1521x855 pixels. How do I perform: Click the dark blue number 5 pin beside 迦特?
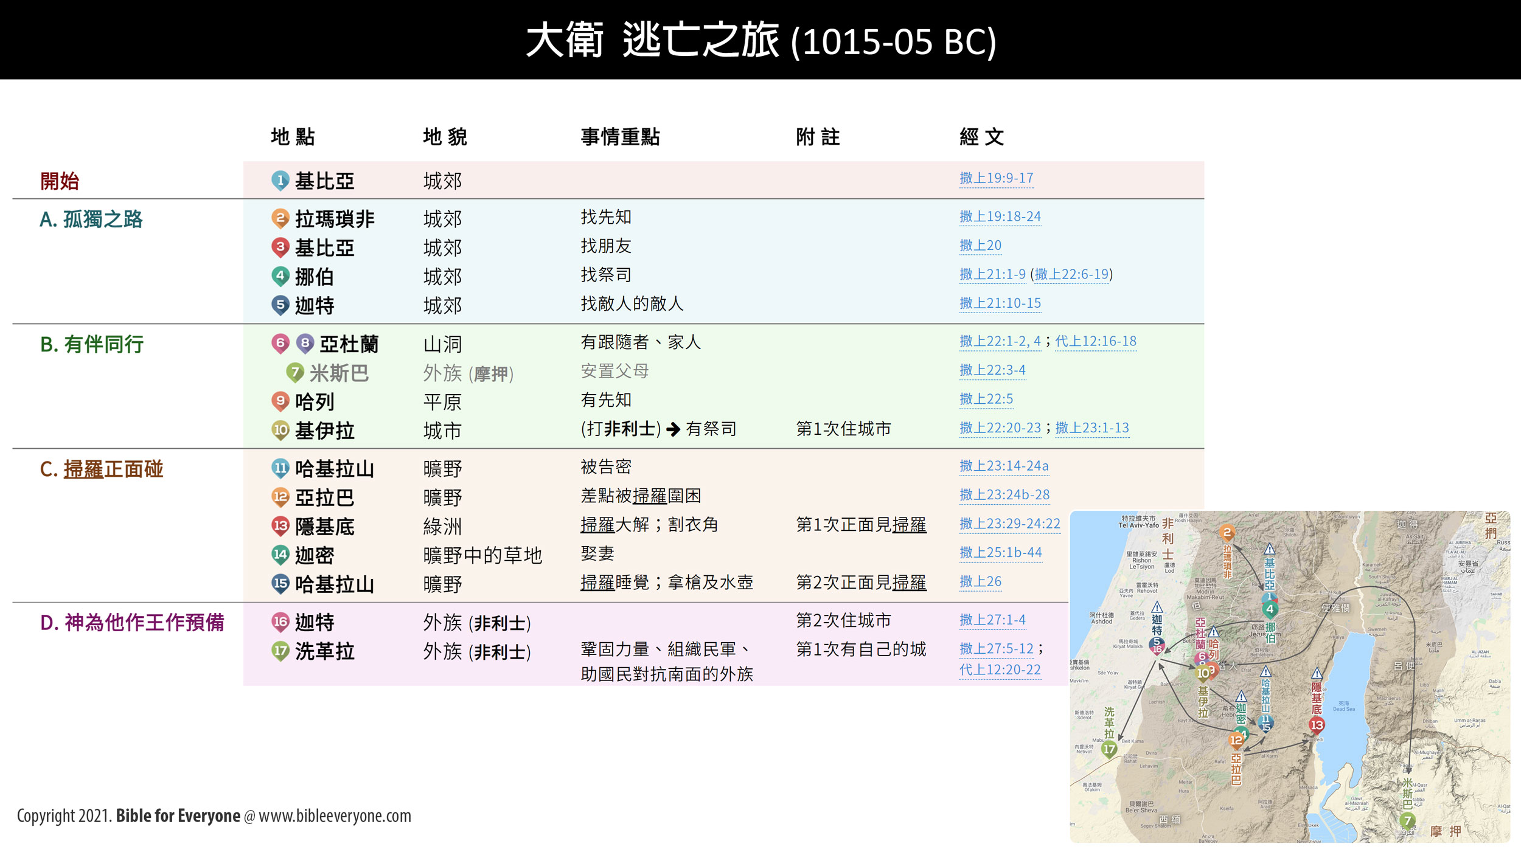(280, 305)
